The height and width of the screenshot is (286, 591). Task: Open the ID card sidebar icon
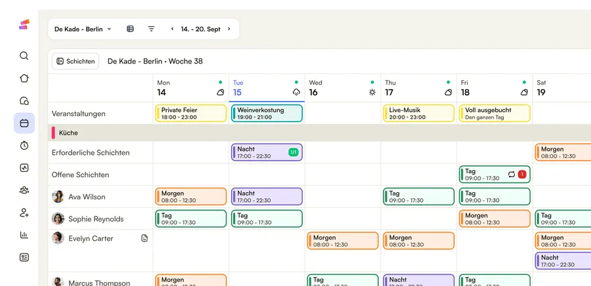click(24, 257)
